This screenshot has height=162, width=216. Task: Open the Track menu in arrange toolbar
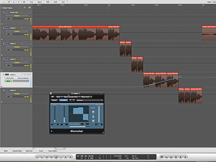(32, 2)
